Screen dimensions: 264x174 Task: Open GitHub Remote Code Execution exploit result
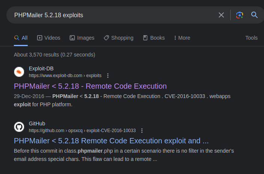tap(111, 141)
